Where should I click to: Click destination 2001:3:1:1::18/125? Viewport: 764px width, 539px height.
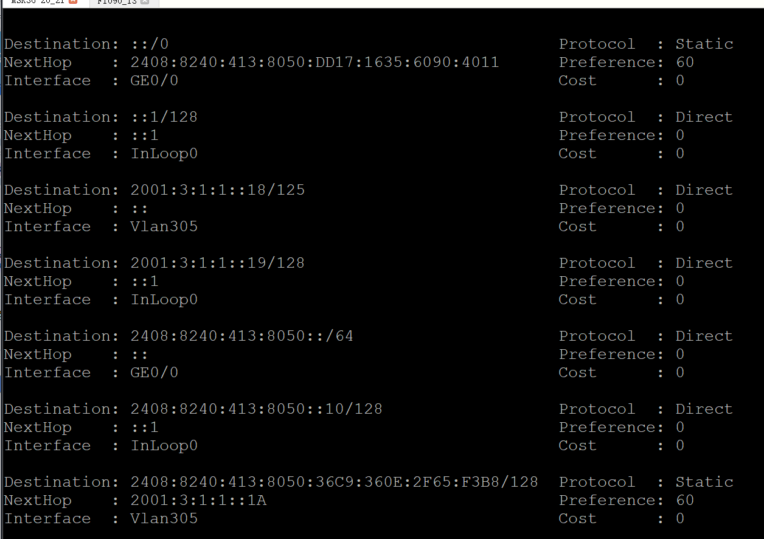coord(218,190)
